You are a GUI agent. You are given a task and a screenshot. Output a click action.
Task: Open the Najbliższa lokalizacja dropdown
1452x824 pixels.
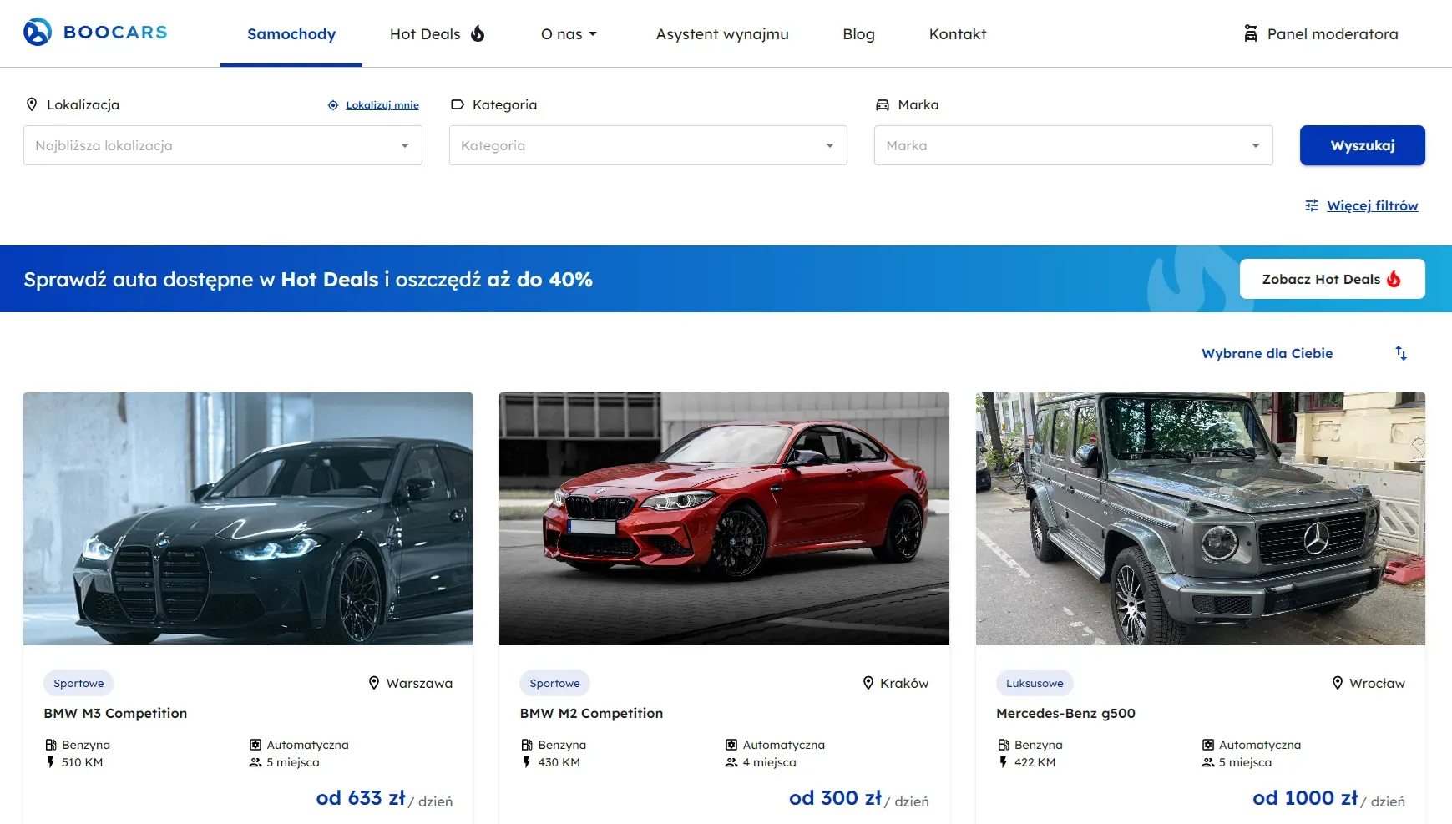click(x=223, y=145)
